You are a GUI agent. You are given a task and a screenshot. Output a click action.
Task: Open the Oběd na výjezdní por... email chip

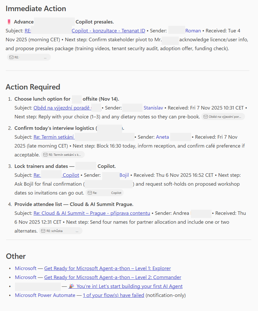(x=223, y=117)
